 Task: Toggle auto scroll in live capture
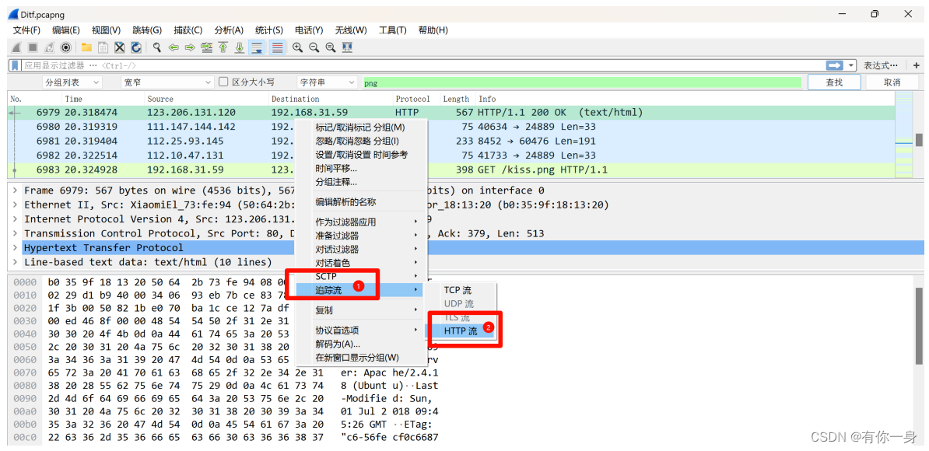256,47
